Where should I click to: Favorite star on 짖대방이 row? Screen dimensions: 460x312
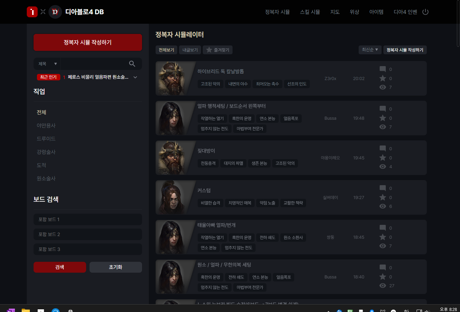pos(383,158)
